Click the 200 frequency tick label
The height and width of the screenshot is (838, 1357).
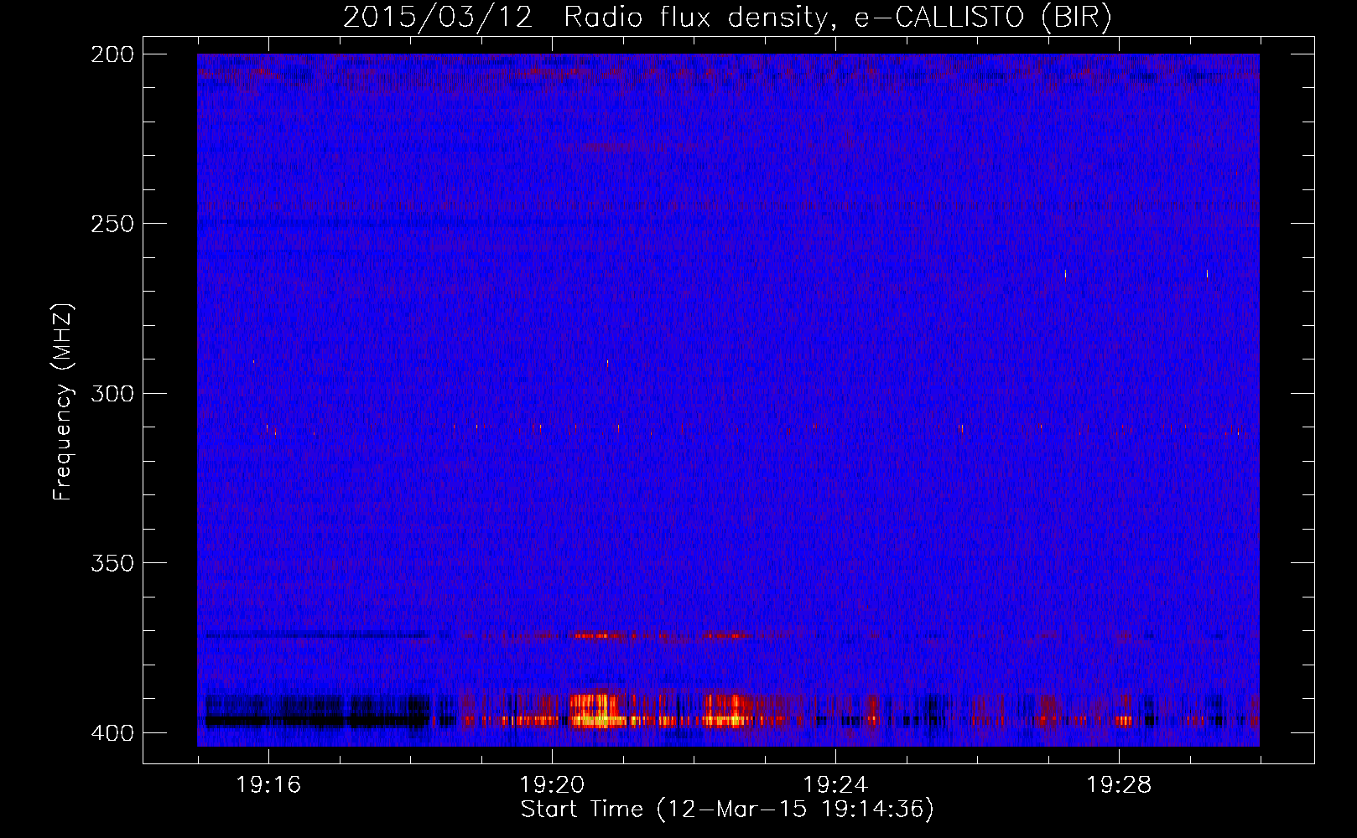(x=112, y=54)
